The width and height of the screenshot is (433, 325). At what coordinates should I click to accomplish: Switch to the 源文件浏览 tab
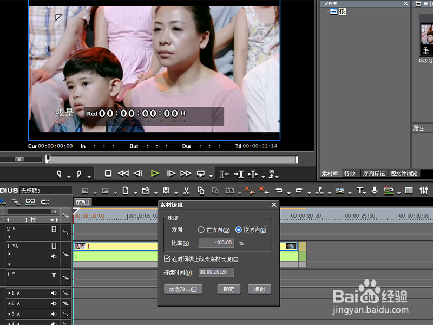point(404,173)
